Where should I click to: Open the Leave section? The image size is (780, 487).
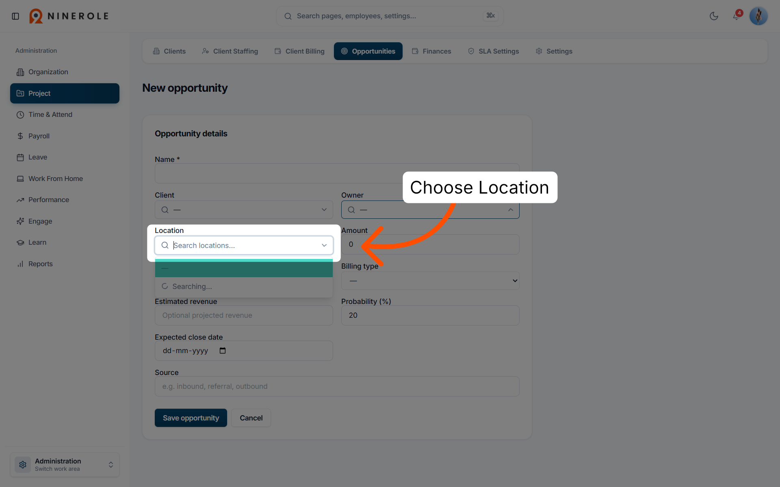tap(65, 157)
